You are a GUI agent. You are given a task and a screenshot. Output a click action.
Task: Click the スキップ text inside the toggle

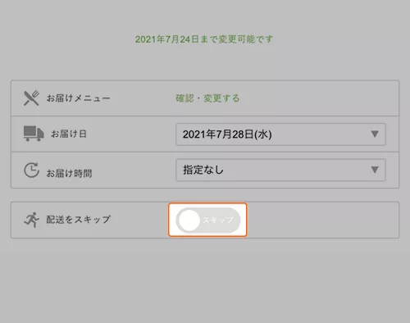(x=218, y=220)
